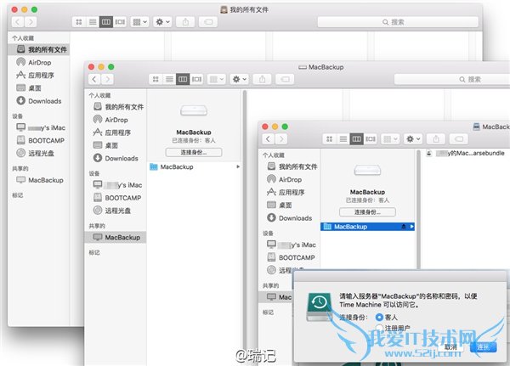Open gear action menu in front MacBackup window
This screenshot has height=366, width=510.
pos(413,138)
